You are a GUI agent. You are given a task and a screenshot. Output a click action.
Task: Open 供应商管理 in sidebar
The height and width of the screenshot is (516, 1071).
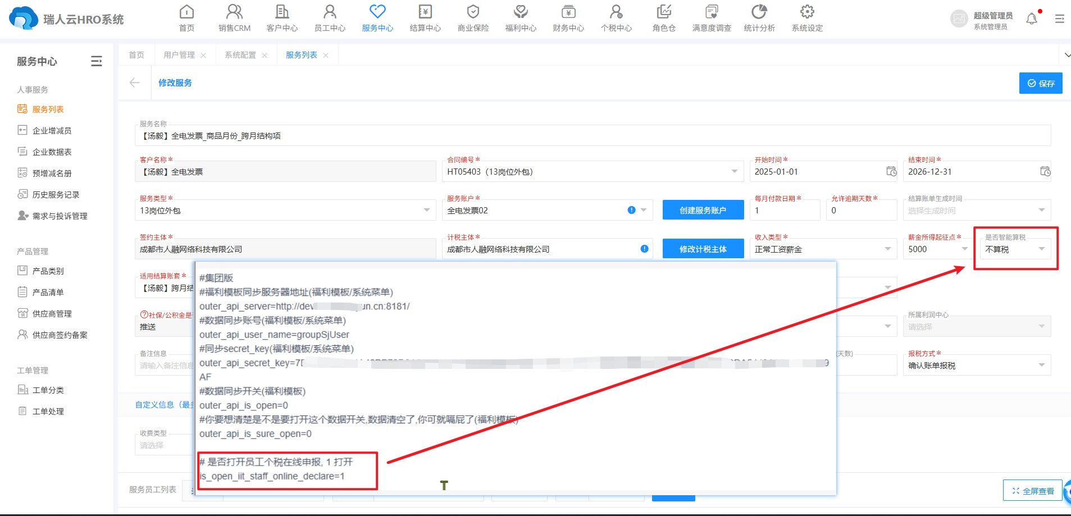(x=52, y=313)
